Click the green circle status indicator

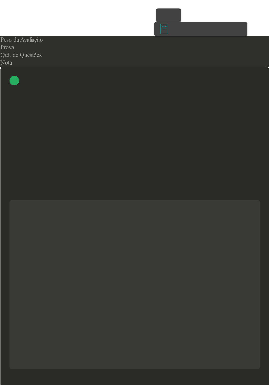click(14, 81)
